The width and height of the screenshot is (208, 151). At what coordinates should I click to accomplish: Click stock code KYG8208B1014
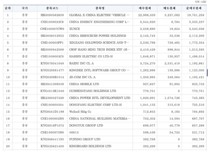52,77
